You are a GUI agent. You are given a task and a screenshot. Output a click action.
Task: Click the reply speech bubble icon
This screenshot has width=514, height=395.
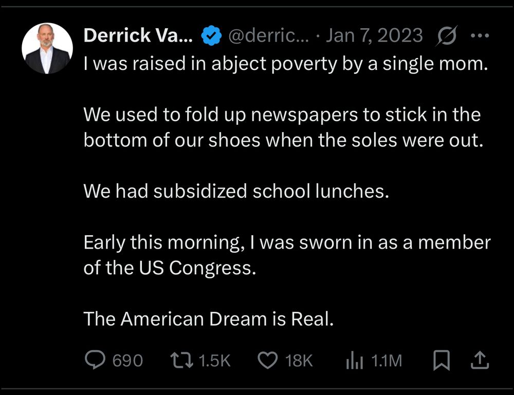[95, 360]
